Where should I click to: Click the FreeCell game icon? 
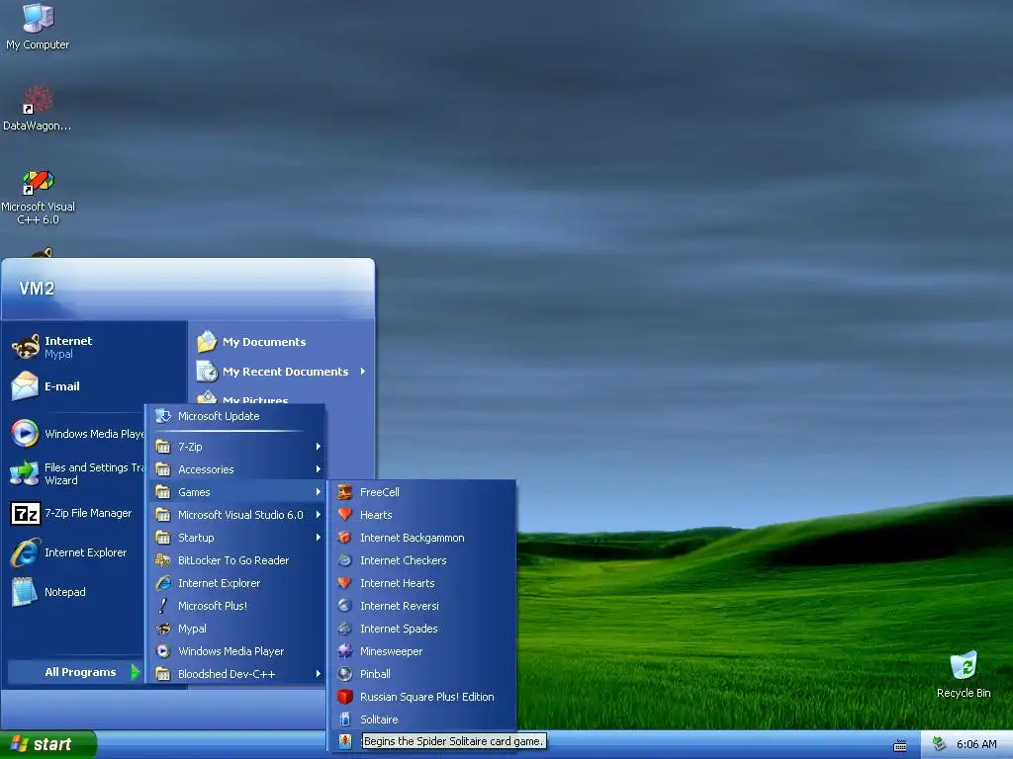(345, 492)
